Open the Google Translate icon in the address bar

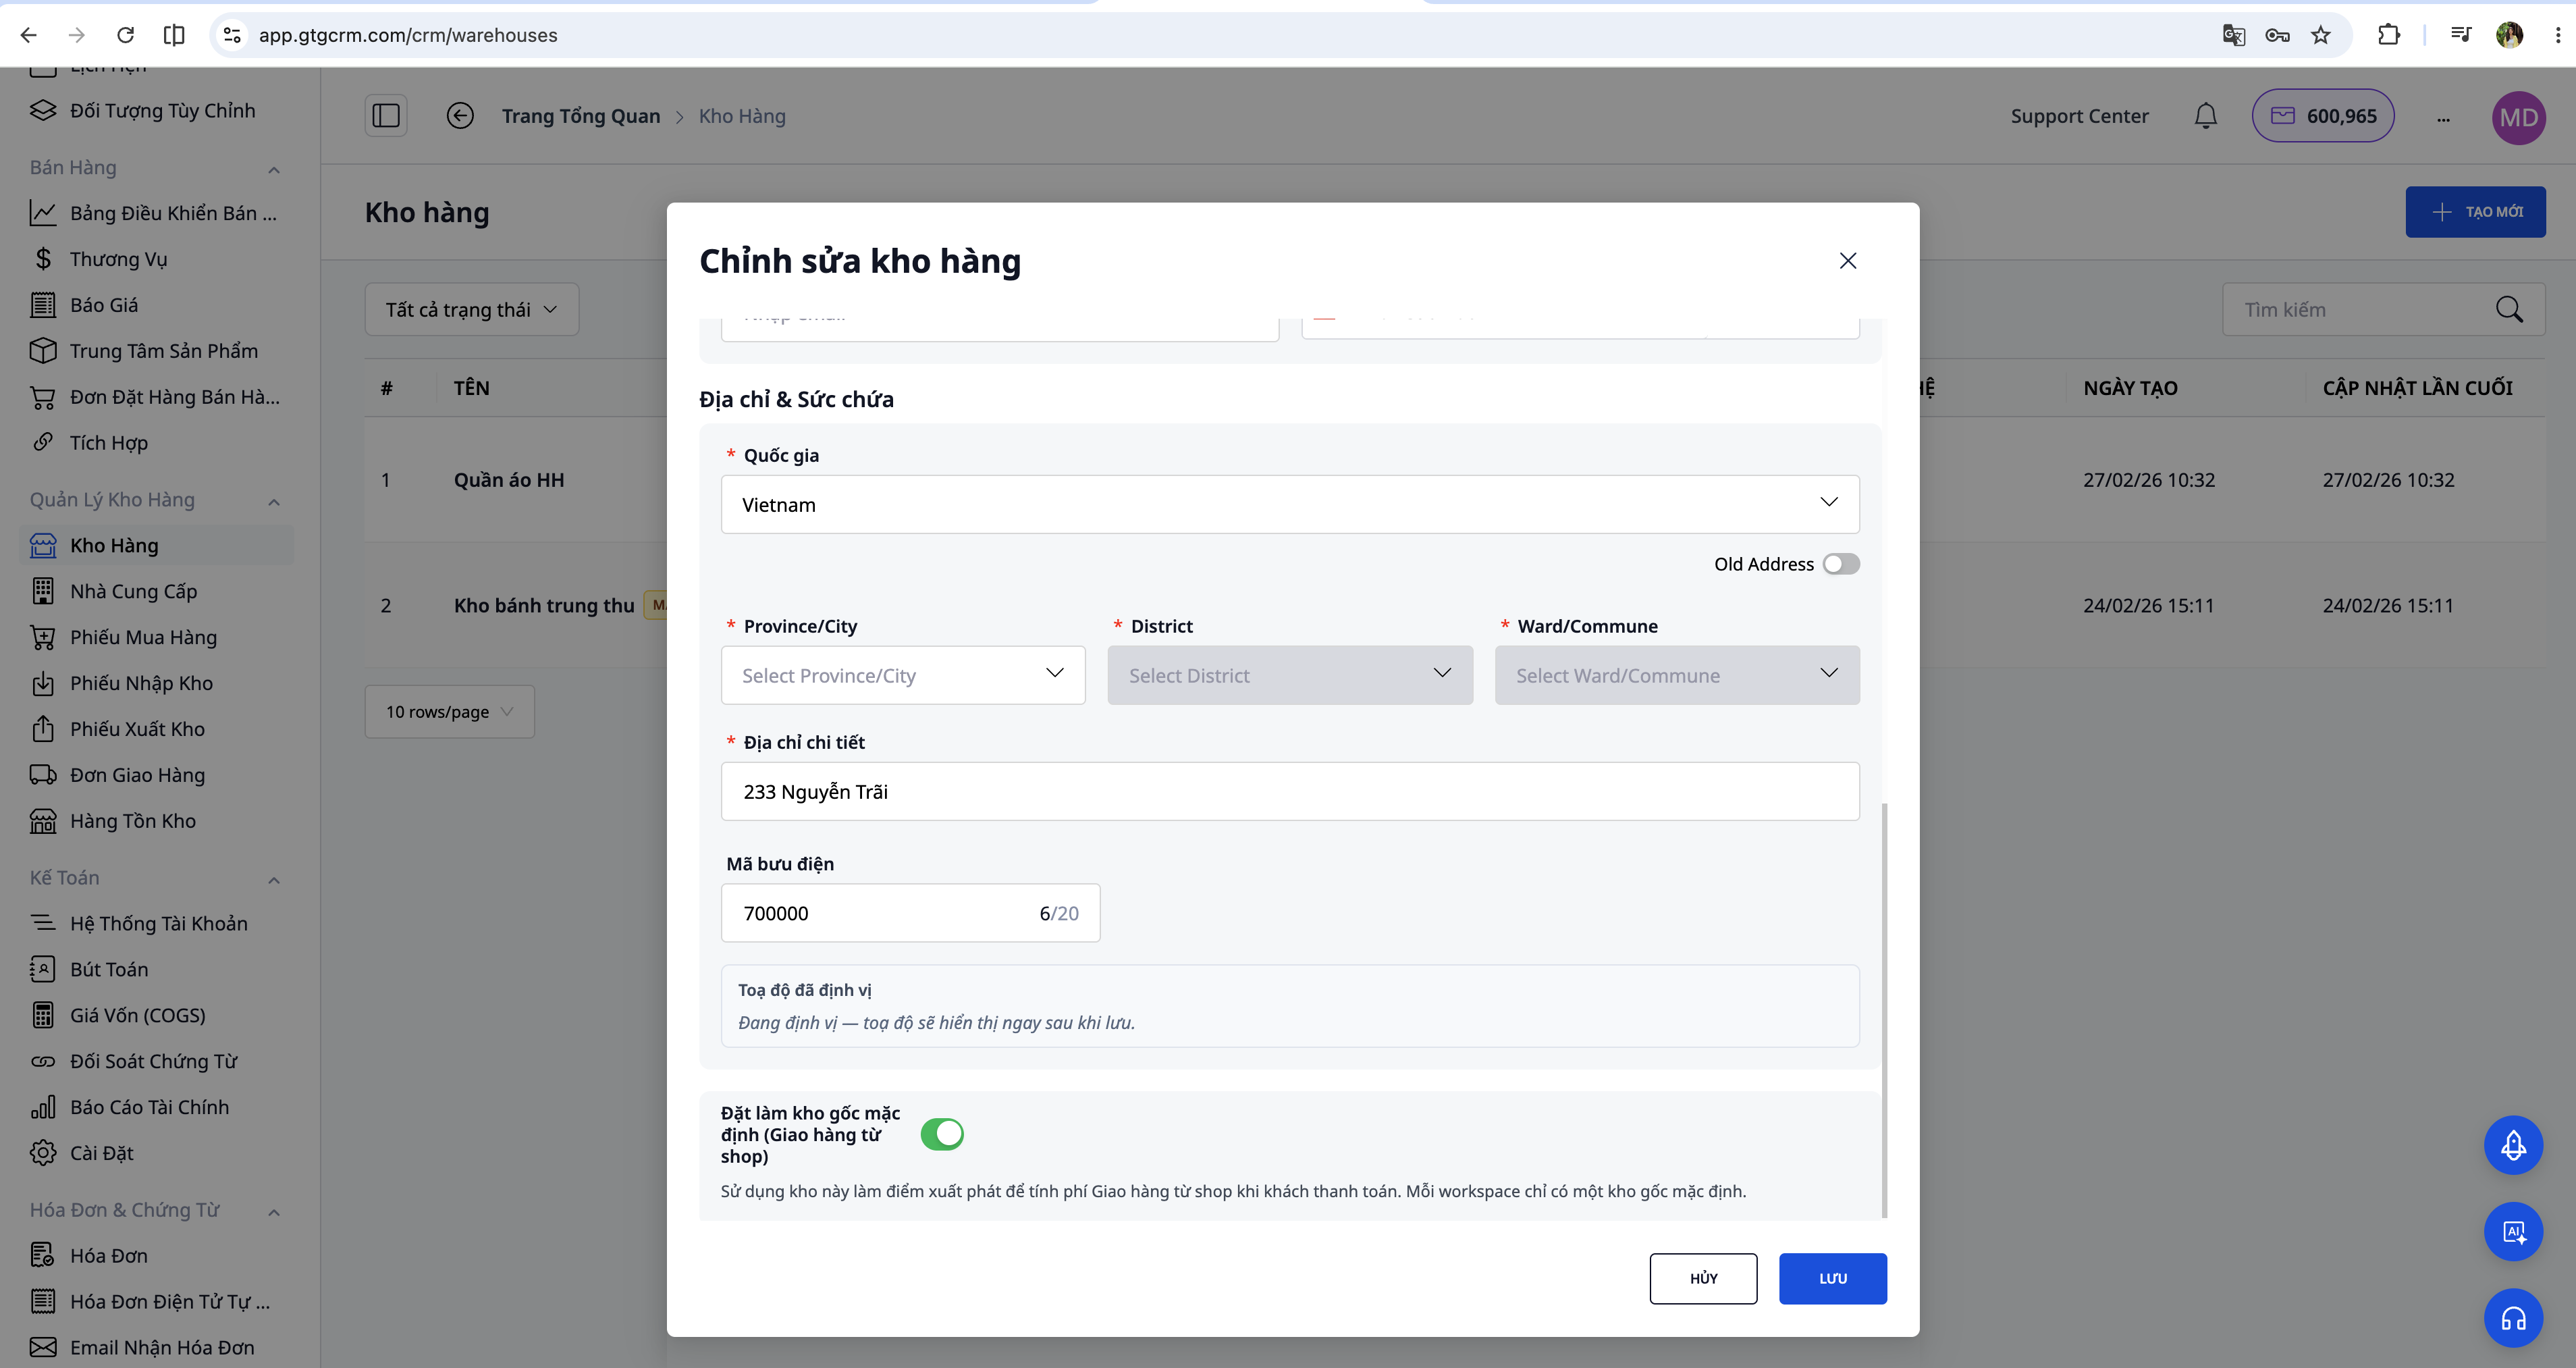[2233, 35]
